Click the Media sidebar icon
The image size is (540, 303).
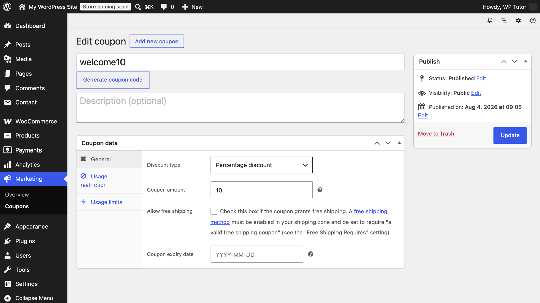(8, 59)
